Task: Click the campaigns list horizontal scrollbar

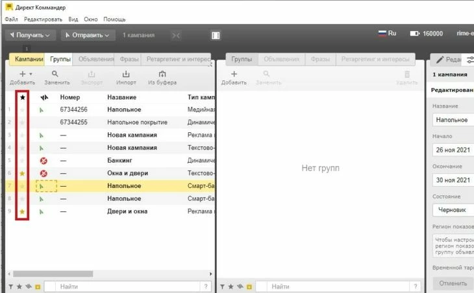Action: pos(53,274)
